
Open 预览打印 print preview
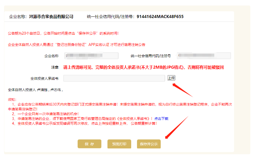(119, 144)
